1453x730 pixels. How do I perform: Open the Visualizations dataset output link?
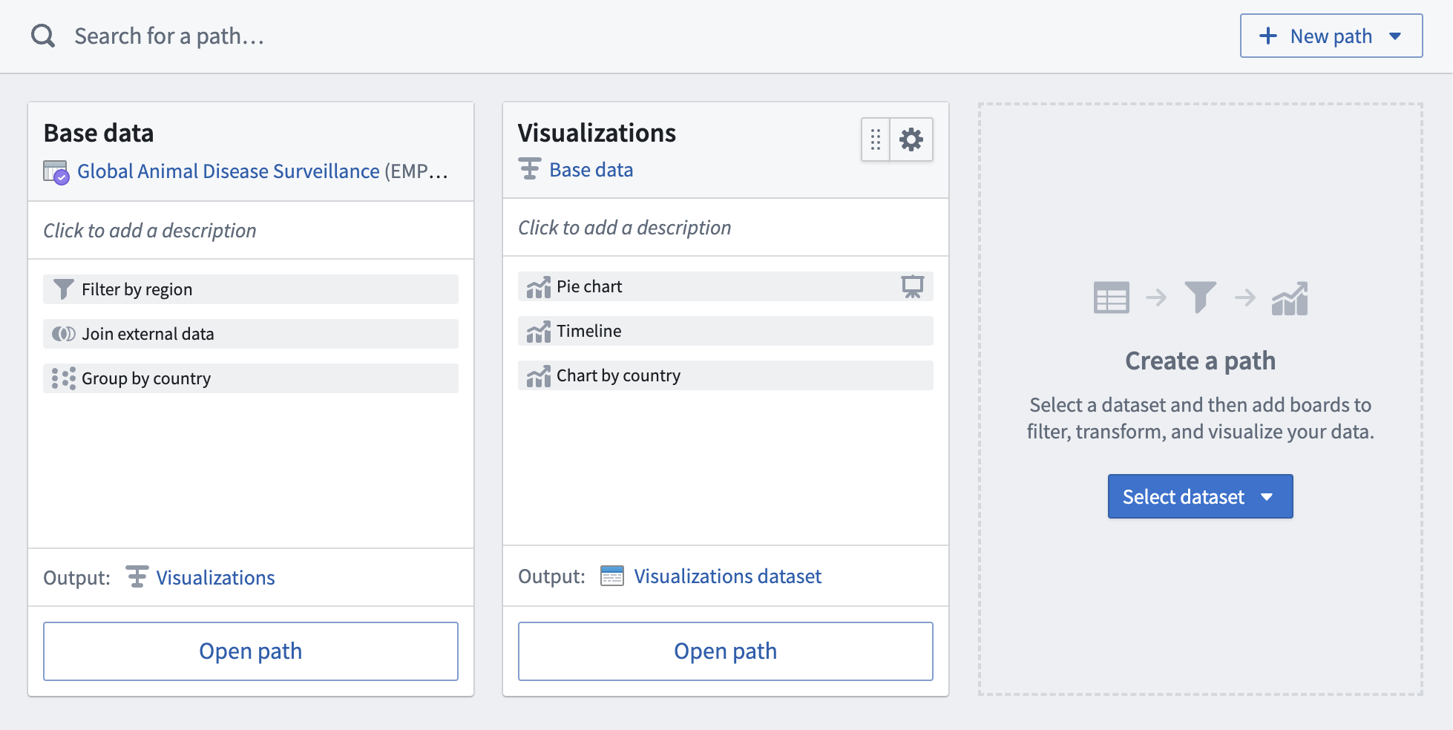pos(727,576)
